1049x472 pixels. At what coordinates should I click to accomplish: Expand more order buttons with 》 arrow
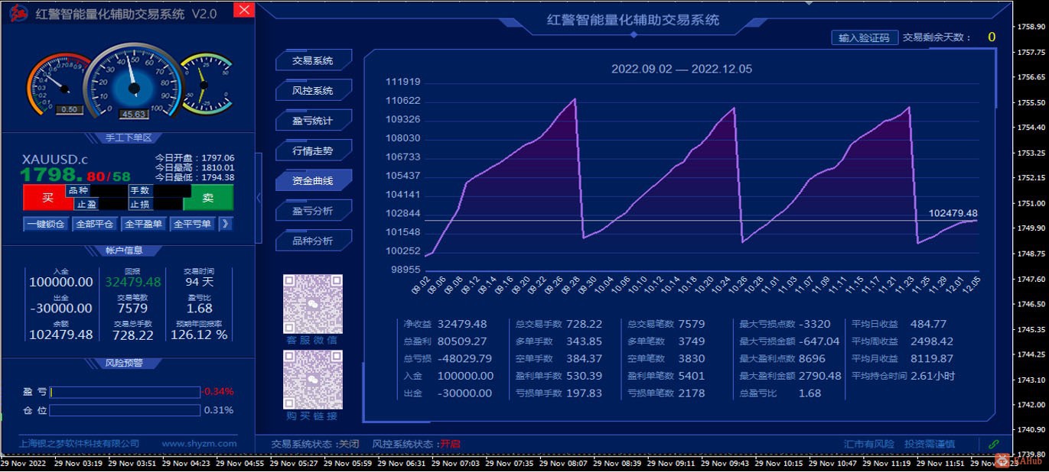click(226, 224)
